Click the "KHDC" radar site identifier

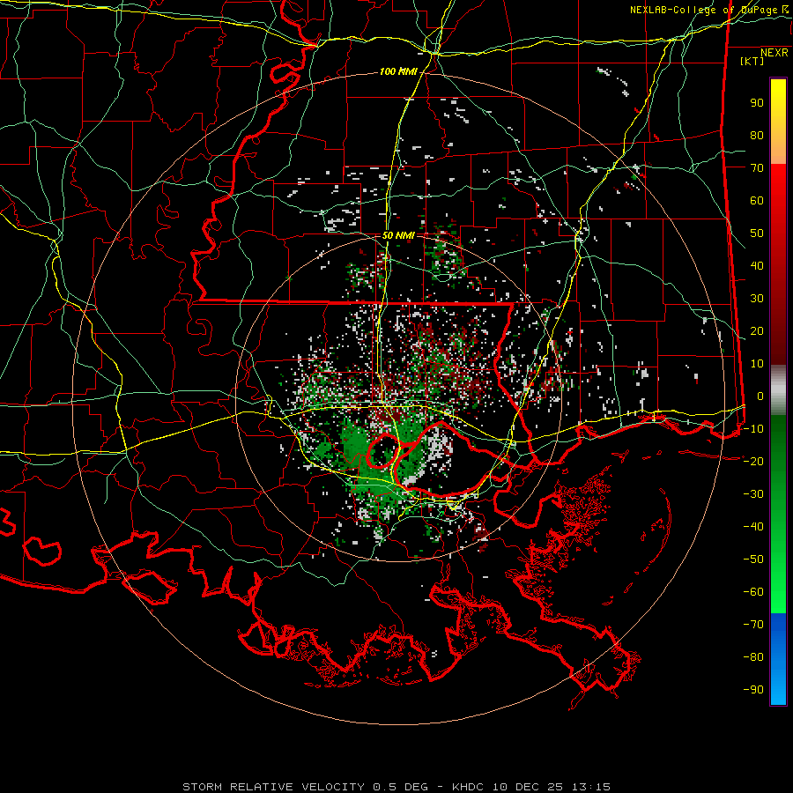470,787
